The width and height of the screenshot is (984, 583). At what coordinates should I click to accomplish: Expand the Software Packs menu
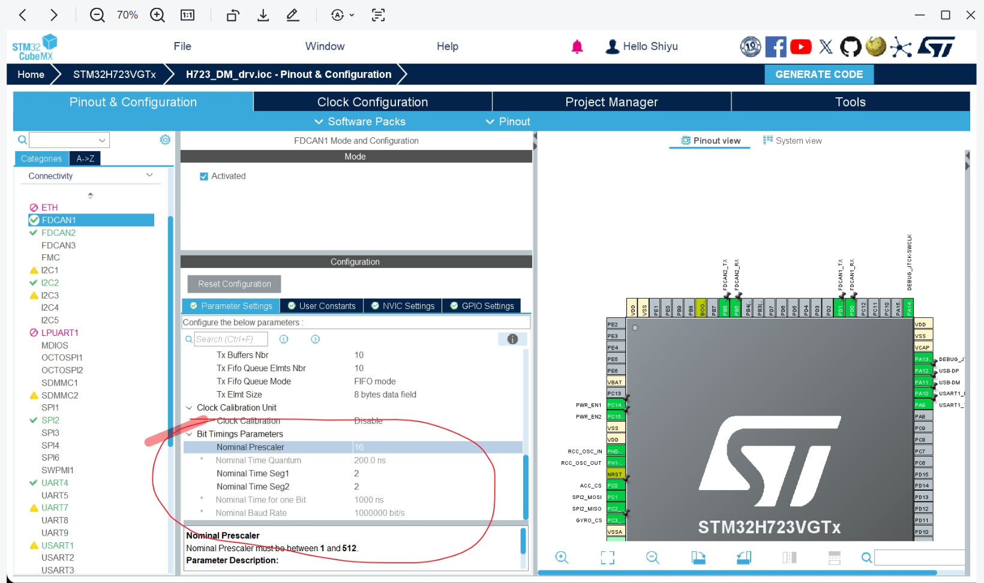pyautogui.click(x=360, y=121)
